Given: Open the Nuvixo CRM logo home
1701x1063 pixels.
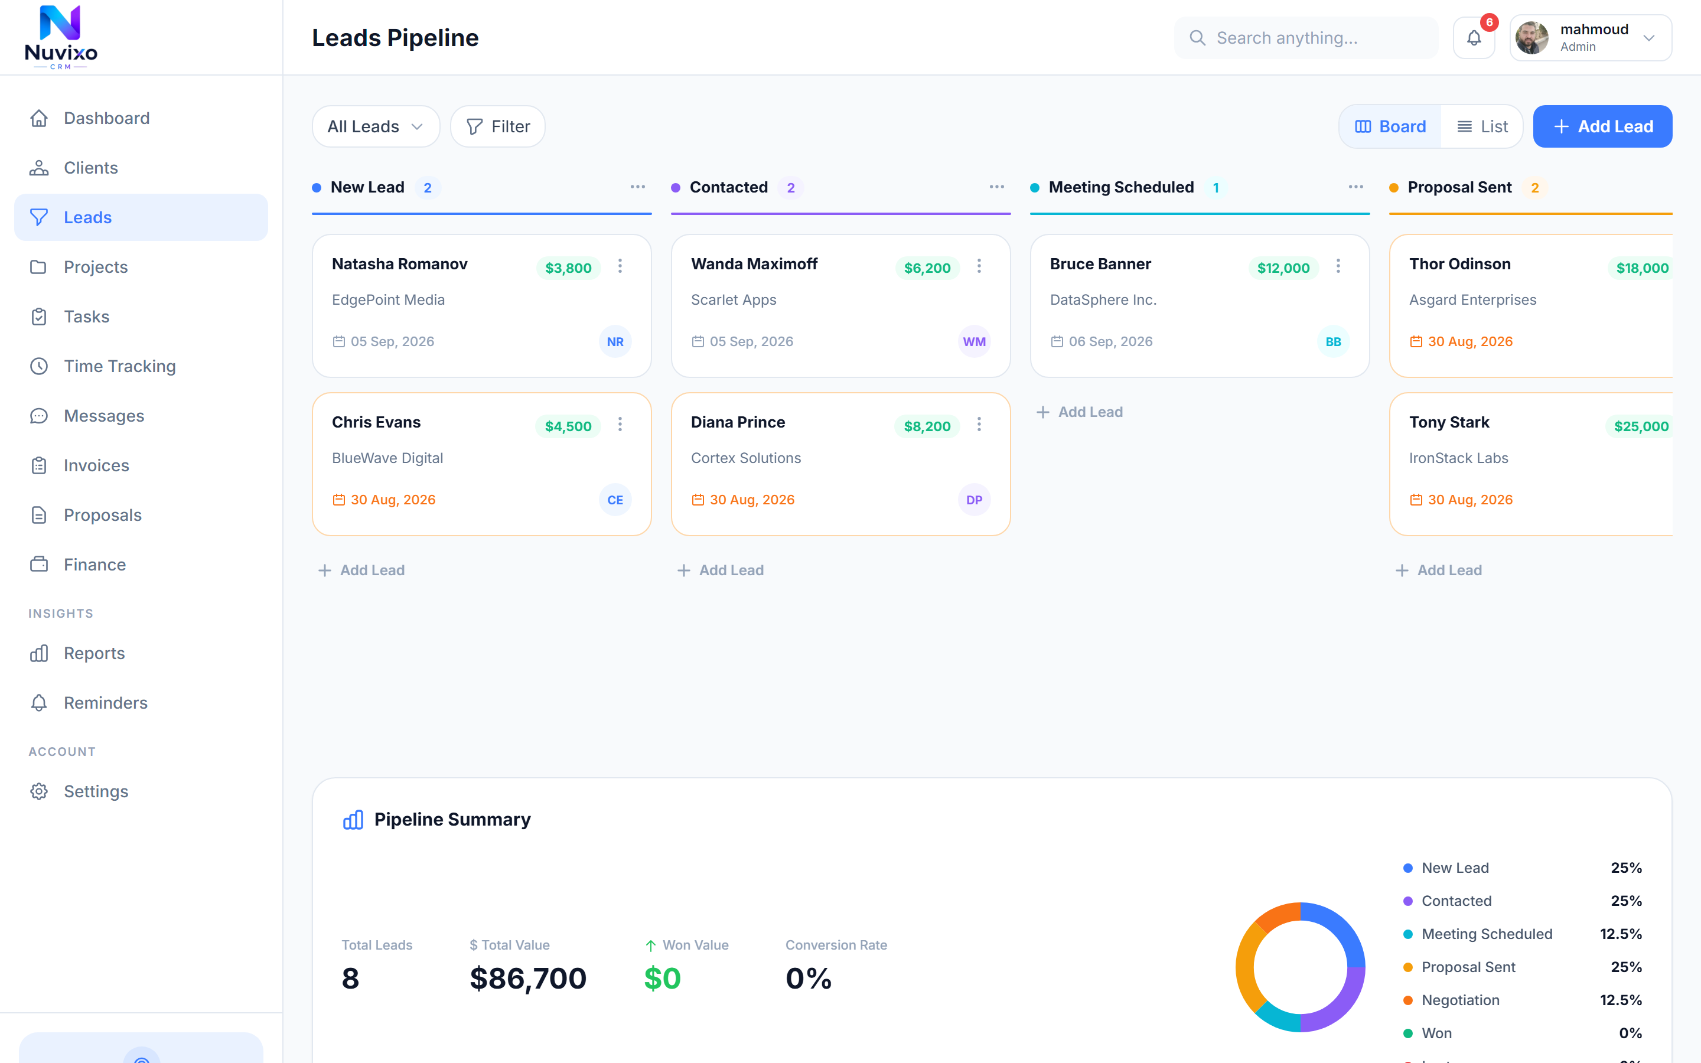Looking at the screenshot, I should (60, 37).
